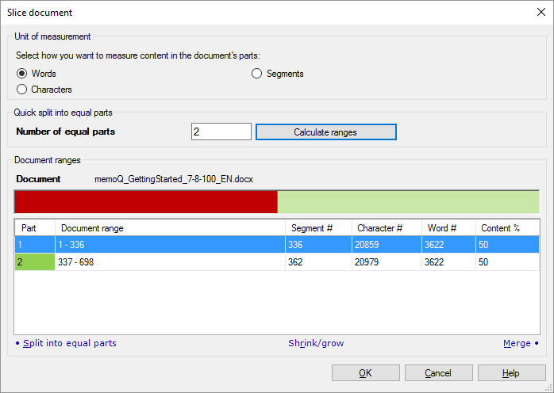Viewport: 554px width, 393px height.
Task: Click the Shrink/grow link
Action: coord(316,343)
